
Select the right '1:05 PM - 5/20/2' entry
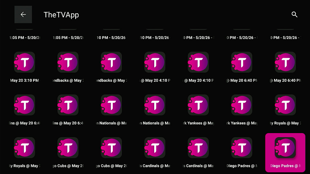pyautogui.click(x=68, y=37)
